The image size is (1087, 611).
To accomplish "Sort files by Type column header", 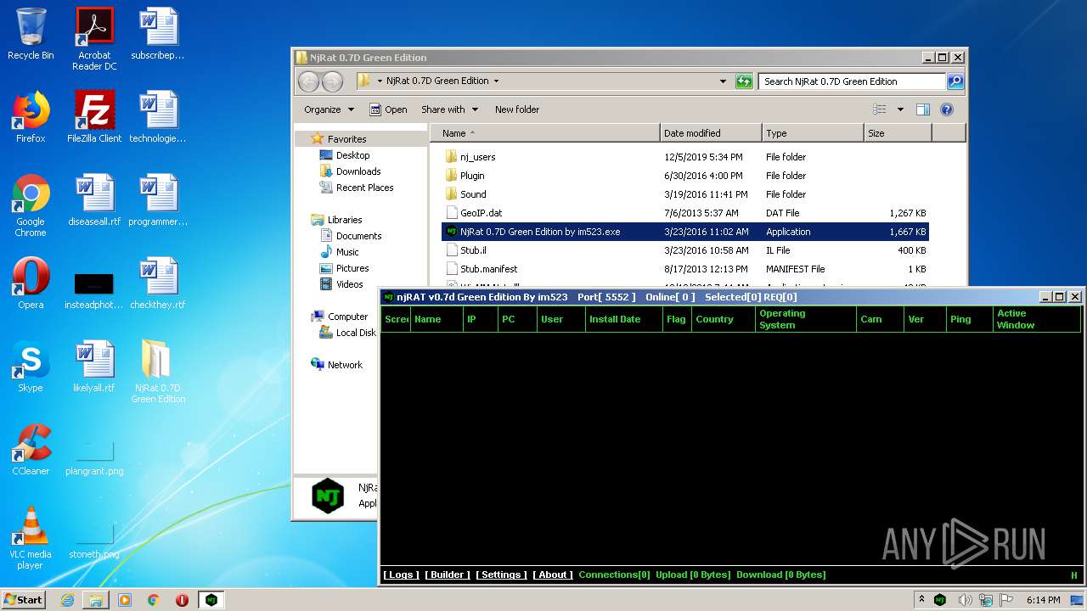I will [x=813, y=133].
